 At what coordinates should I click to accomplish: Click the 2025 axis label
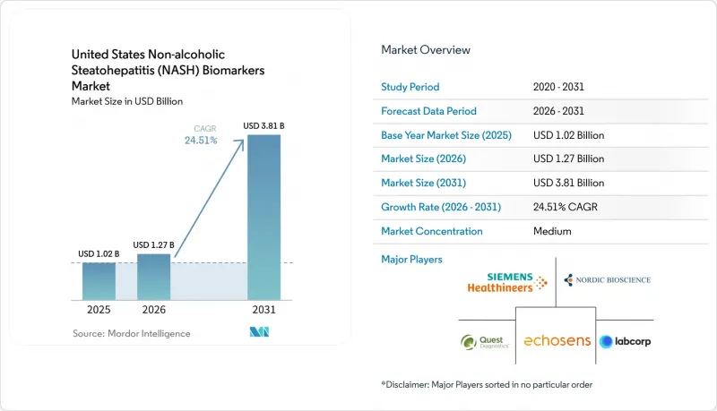click(99, 310)
